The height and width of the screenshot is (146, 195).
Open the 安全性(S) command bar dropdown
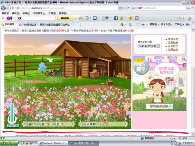coord(167,25)
